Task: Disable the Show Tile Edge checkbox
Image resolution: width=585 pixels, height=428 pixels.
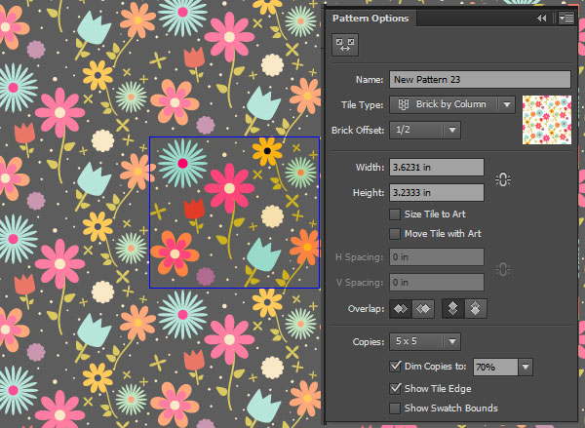Action: 395,388
